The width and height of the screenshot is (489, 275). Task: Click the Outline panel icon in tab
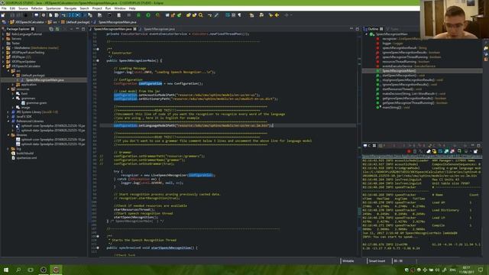click(365, 29)
